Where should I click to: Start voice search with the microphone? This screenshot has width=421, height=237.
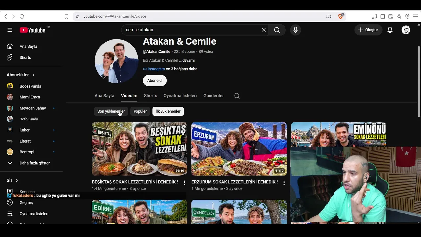[295, 30]
